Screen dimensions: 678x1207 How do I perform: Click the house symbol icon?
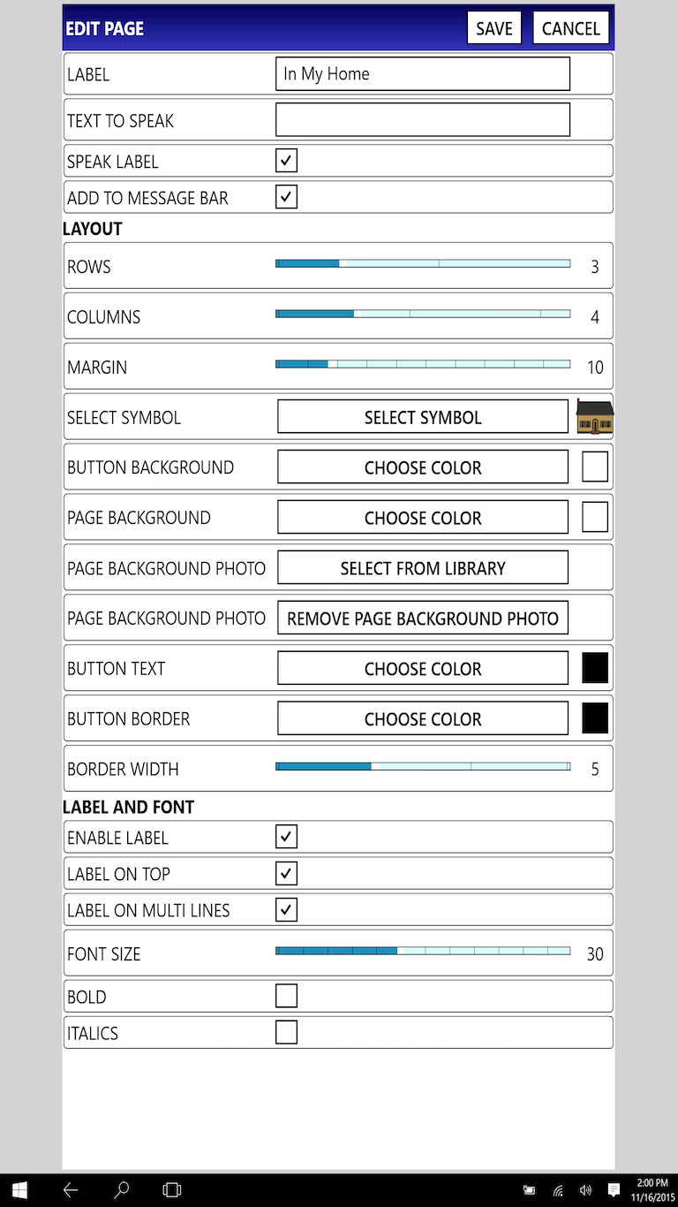pyautogui.click(x=594, y=417)
